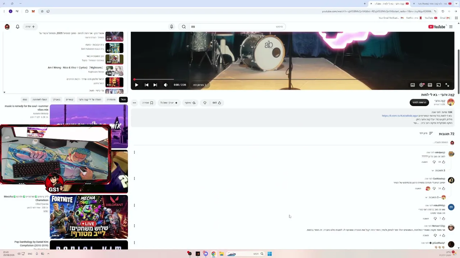Screen dimensions: 460x258
Task: Skip to the previous video in player
Action: click(146, 85)
